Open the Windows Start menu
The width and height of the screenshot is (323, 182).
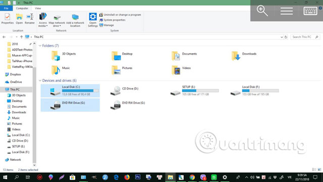[x=5, y=177]
